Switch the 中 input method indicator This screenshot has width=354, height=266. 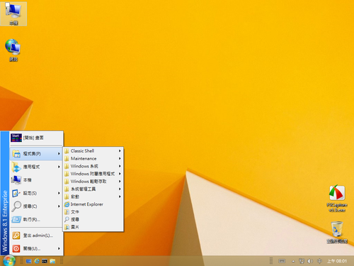click(319, 261)
